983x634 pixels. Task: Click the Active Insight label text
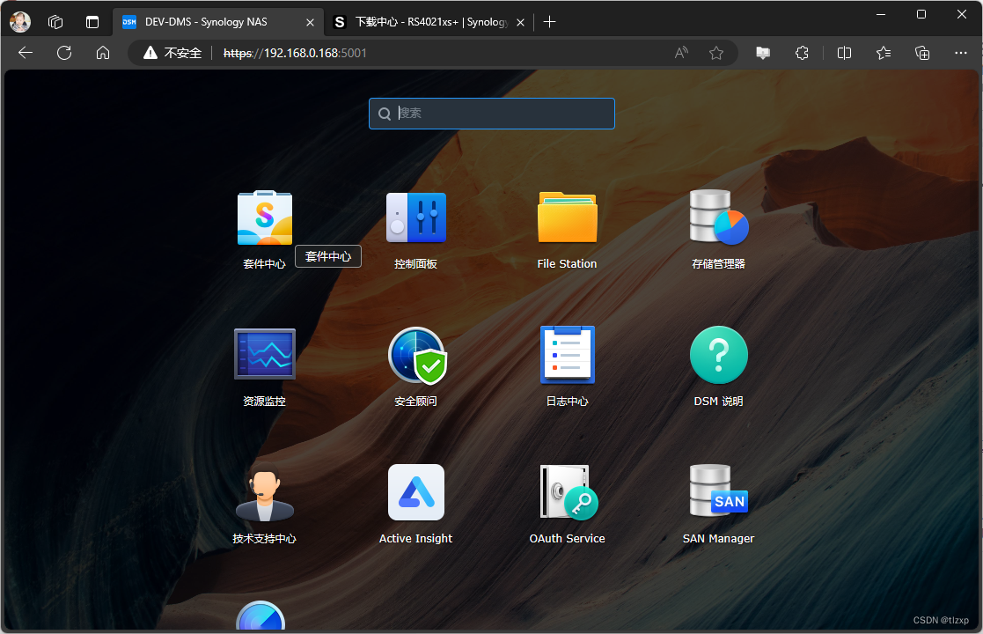point(415,539)
